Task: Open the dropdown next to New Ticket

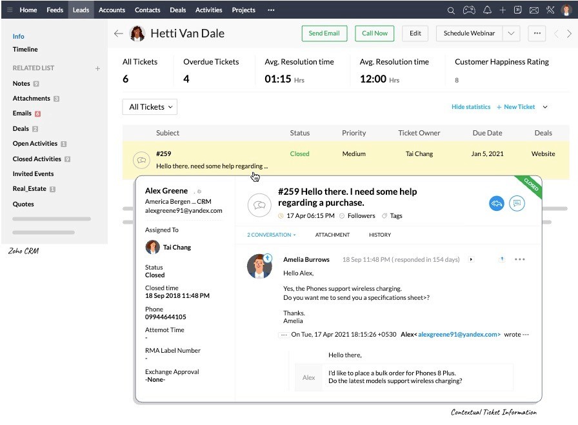Action: click(545, 107)
